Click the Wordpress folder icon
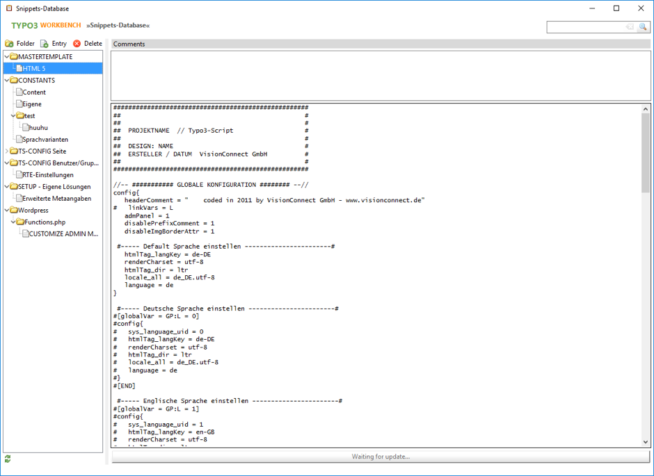654x476 pixels. [13, 210]
